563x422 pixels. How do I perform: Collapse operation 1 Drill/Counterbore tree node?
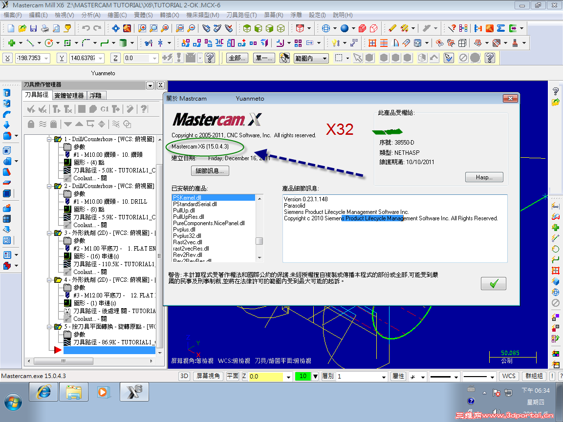49,139
